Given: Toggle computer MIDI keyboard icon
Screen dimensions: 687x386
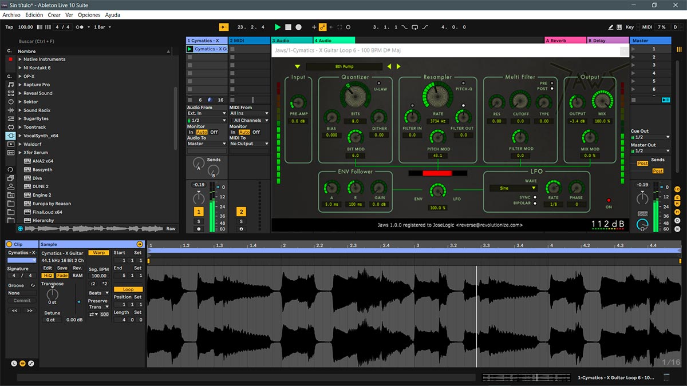Looking at the screenshot, I should click(x=619, y=27).
